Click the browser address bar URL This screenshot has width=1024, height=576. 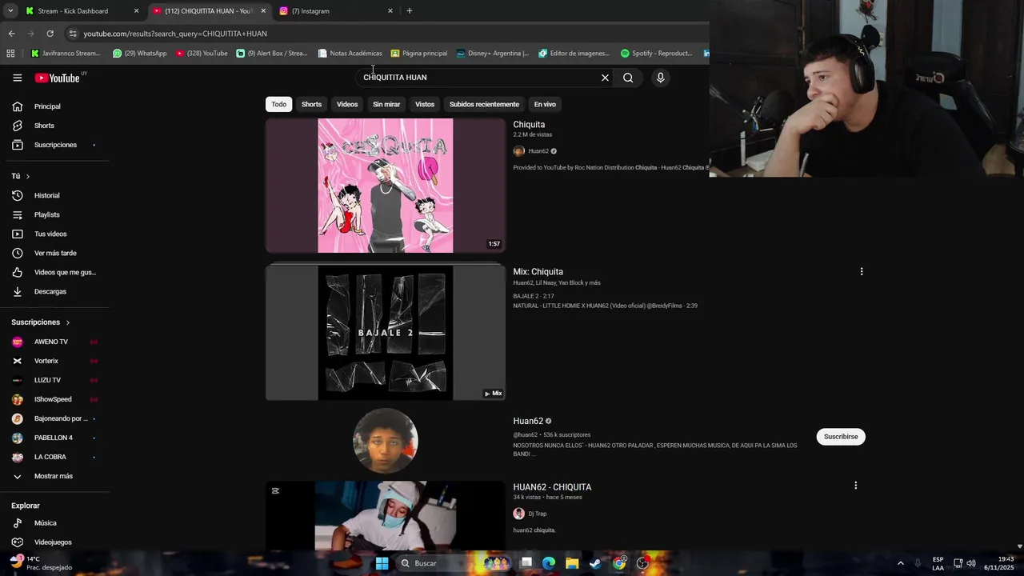175,34
